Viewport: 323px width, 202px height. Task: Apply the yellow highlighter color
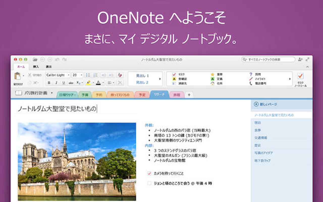tap(88, 83)
